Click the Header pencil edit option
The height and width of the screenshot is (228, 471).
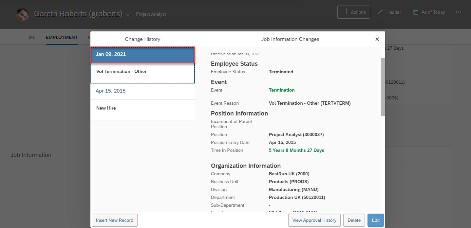tap(389, 12)
